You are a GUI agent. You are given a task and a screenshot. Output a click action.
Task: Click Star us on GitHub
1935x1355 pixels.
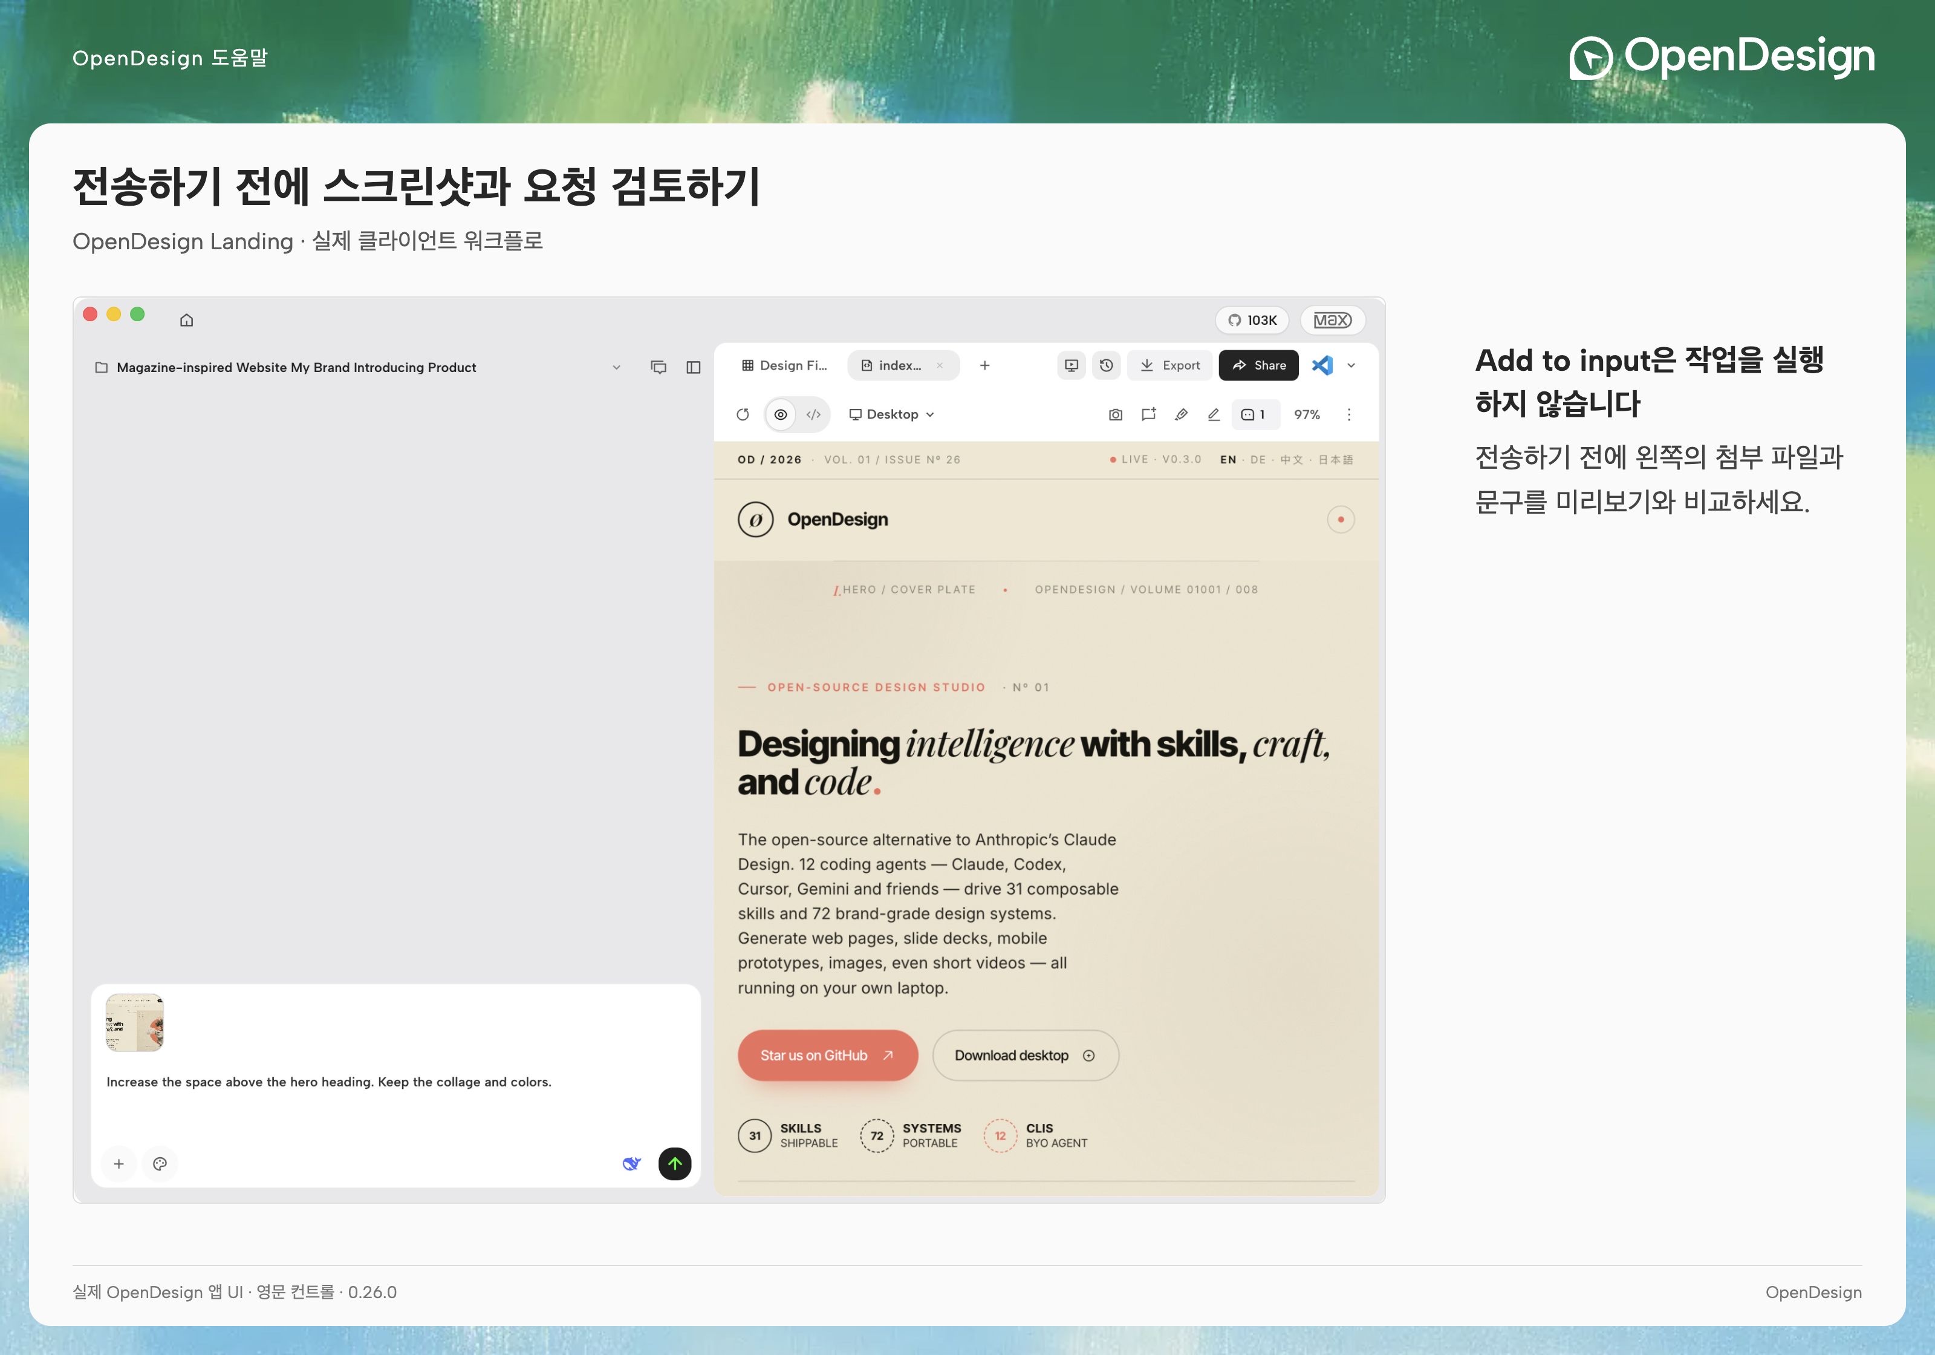(x=828, y=1056)
